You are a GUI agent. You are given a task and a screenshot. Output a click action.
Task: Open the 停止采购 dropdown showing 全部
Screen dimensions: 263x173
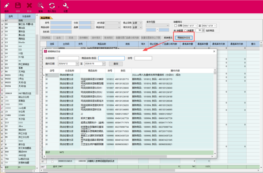click(141, 23)
